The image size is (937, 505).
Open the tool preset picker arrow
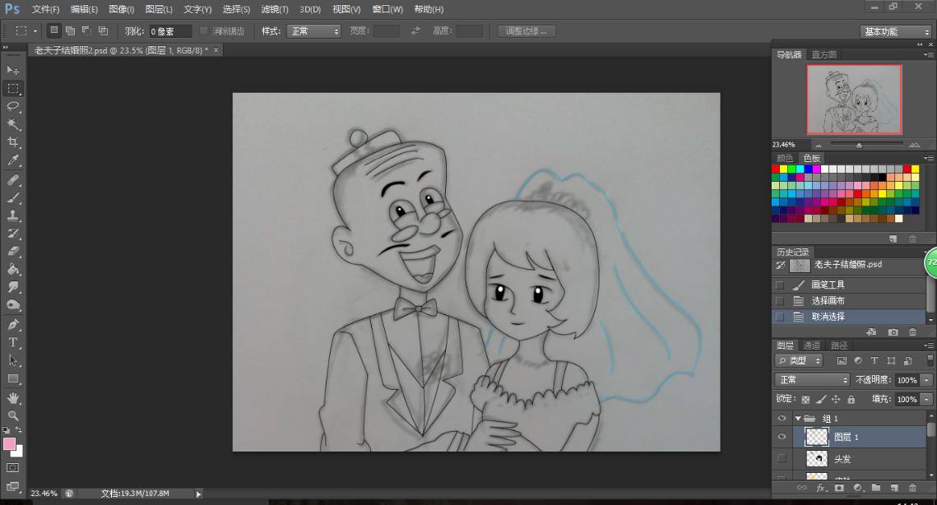(35, 31)
